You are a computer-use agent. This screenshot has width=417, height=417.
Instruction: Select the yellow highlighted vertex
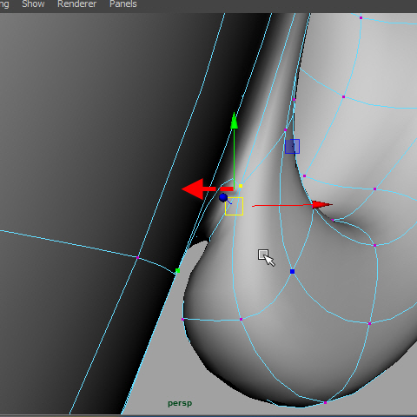tap(241, 186)
